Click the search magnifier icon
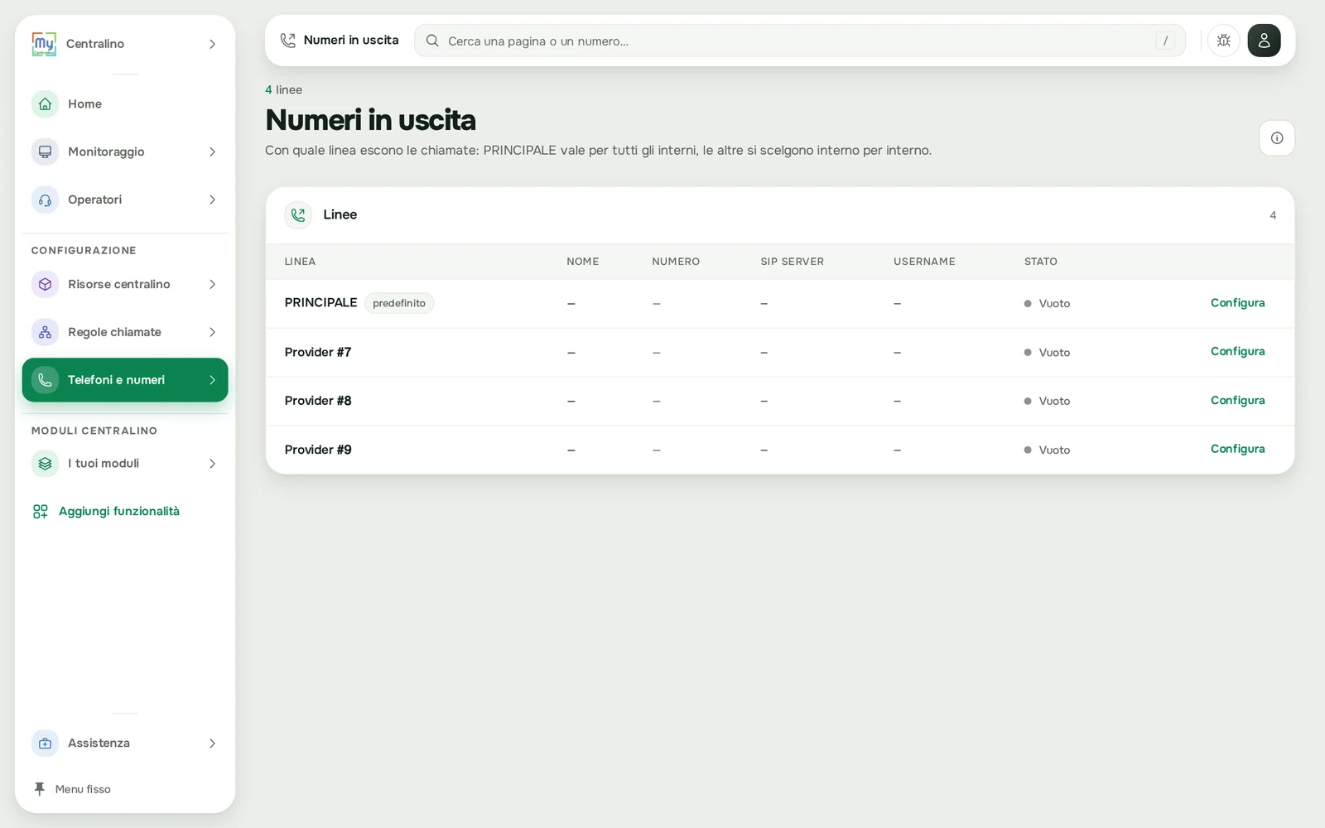The image size is (1325, 828). [x=432, y=41]
